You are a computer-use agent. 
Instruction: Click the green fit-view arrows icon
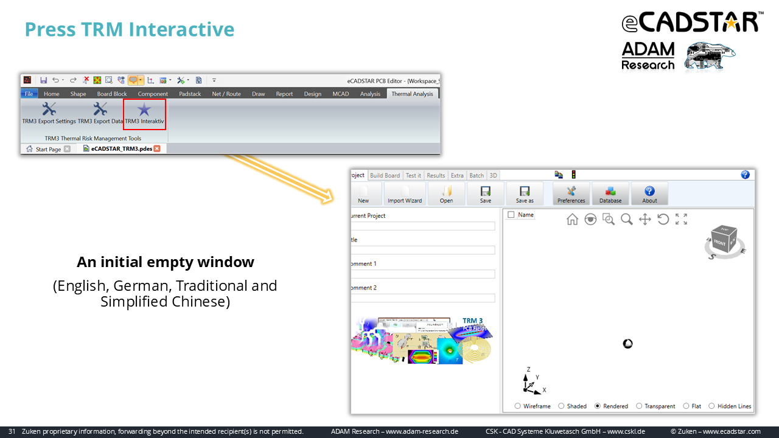(x=97, y=80)
